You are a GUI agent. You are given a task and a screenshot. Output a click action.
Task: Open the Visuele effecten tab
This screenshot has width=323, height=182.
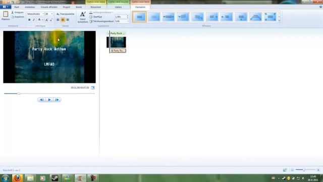pos(49,7)
